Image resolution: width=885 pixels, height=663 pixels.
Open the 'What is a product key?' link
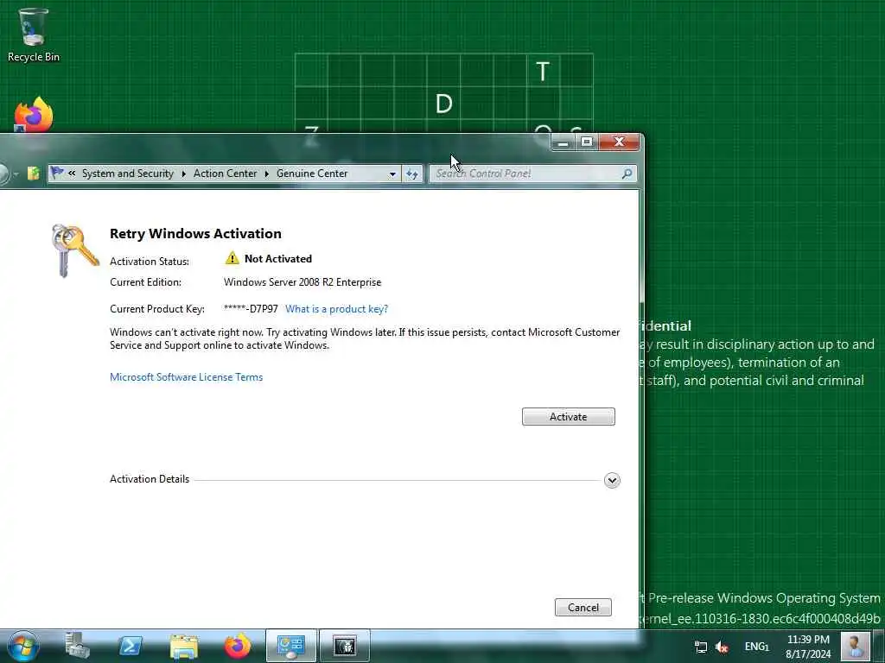point(336,309)
